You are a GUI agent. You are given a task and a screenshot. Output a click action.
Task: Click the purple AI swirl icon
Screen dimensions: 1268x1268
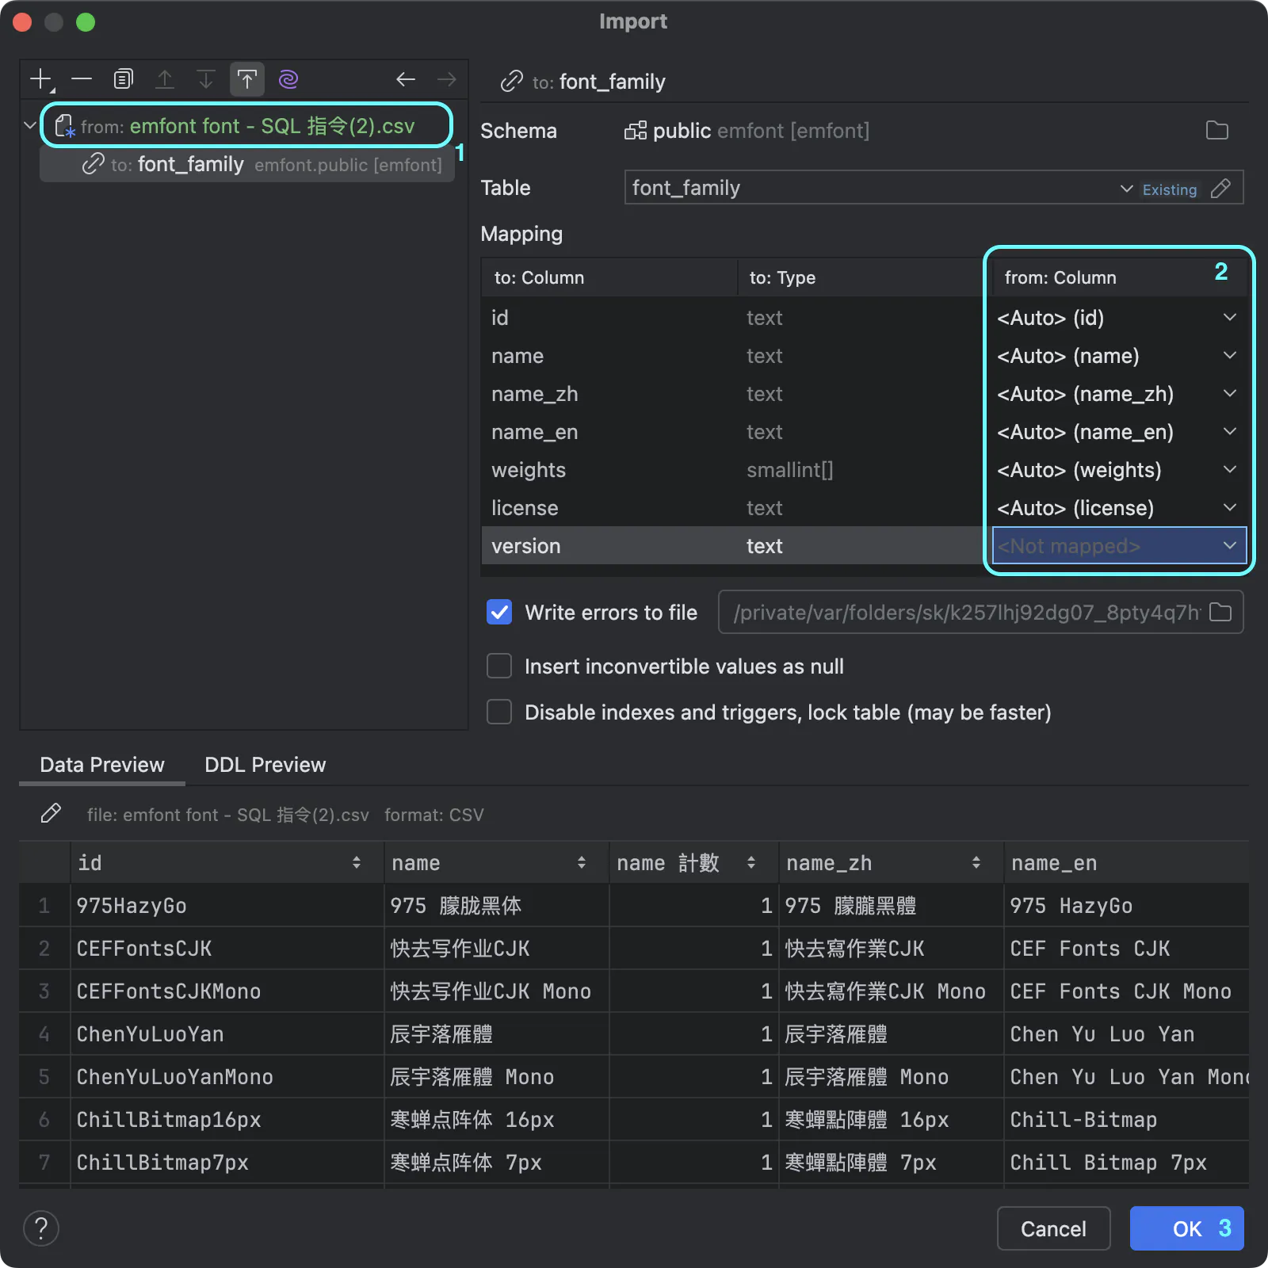click(x=288, y=79)
